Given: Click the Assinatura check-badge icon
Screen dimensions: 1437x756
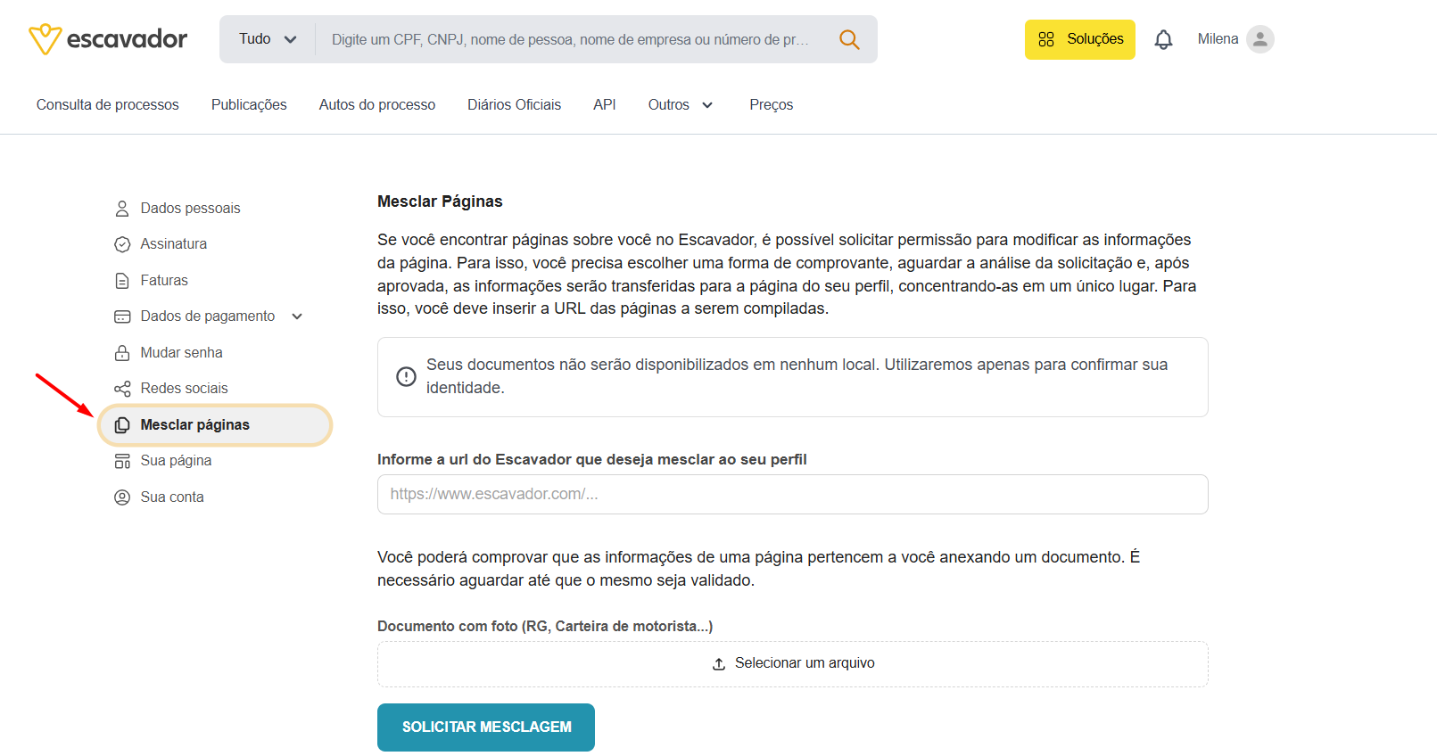Looking at the screenshot, I should click(122, 244).
